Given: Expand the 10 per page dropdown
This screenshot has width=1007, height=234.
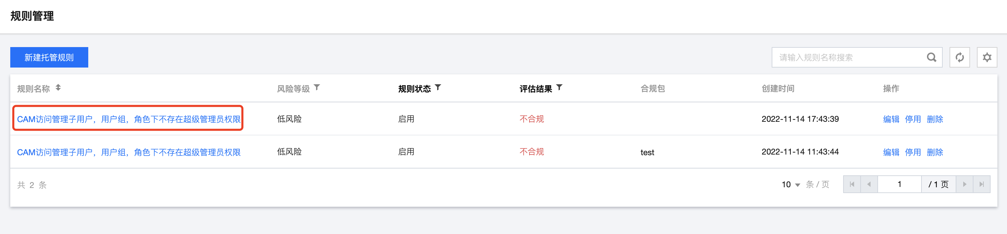Looking at the screenshot, I should [x=791, y=185].
